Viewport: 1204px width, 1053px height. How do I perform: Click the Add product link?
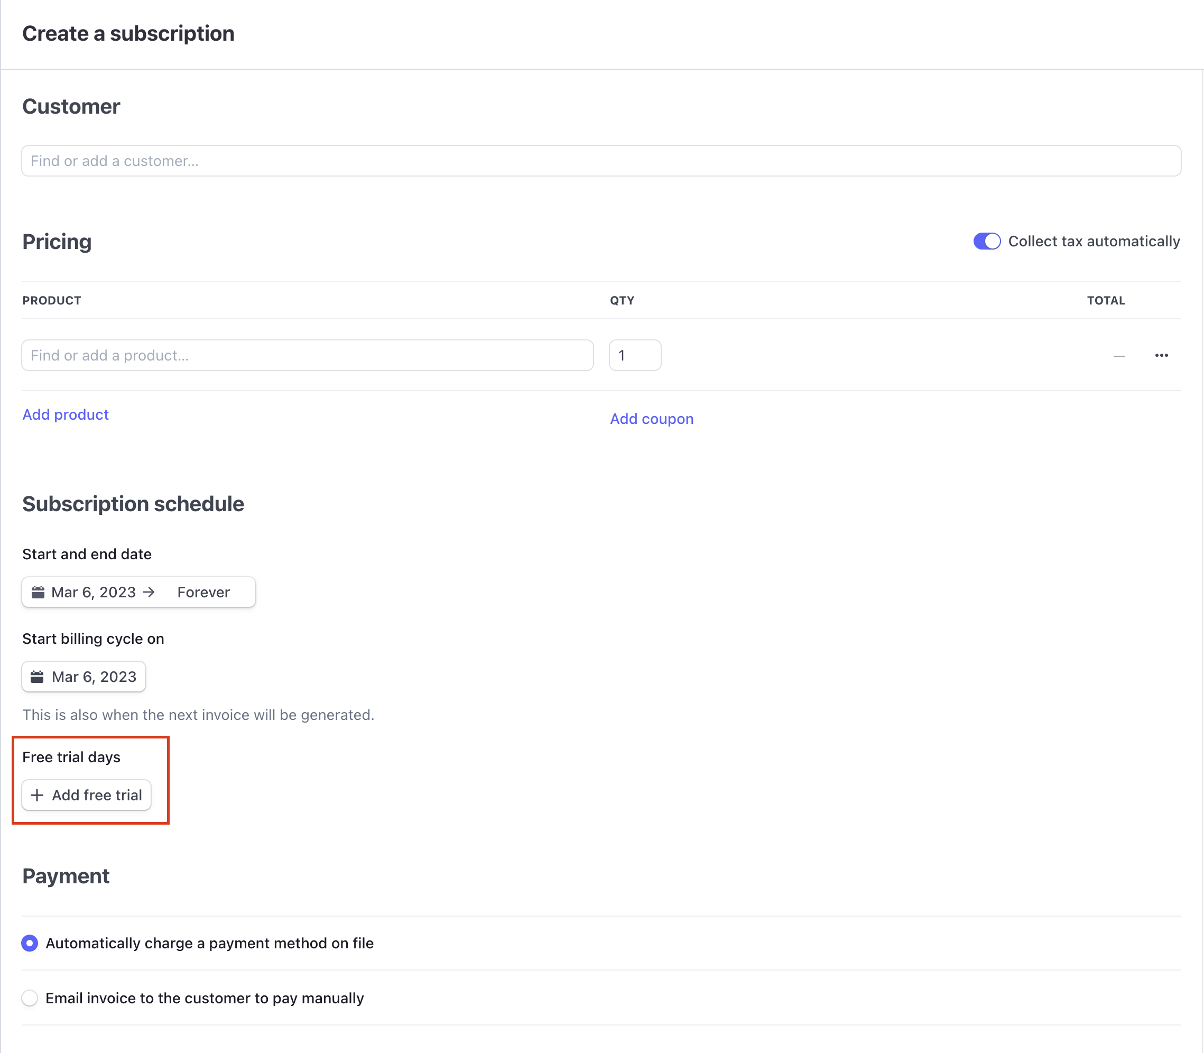tap(65, 415)
